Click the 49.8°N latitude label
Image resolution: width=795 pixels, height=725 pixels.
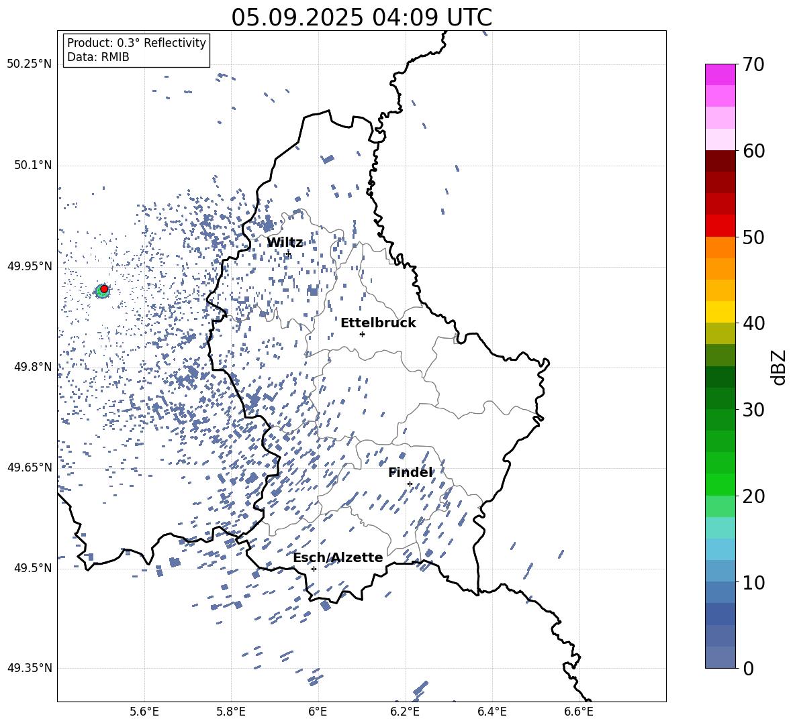[x=33, y=367]
